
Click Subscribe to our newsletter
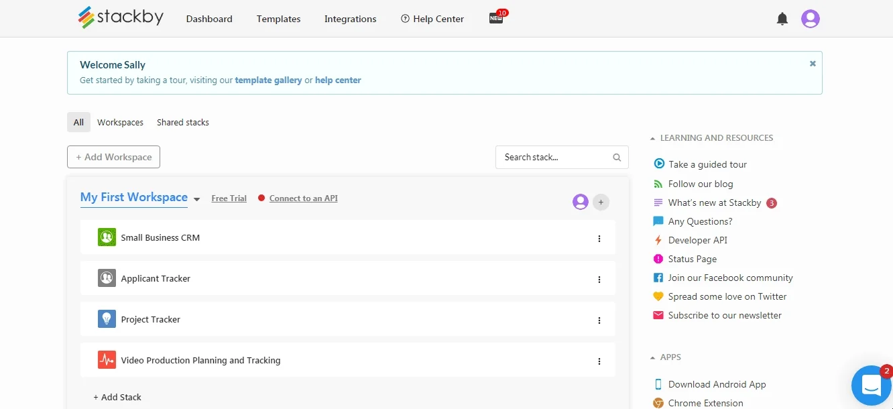click(725, 315)
